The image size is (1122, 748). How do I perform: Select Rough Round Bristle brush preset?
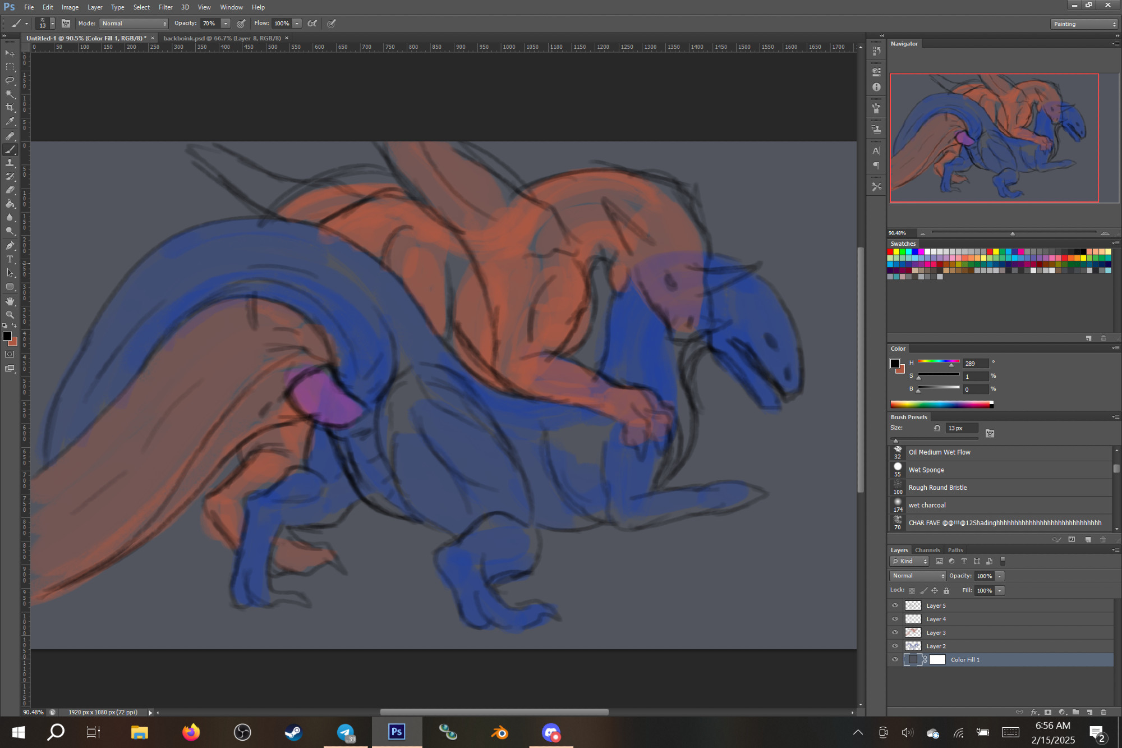coord(1000,488)
